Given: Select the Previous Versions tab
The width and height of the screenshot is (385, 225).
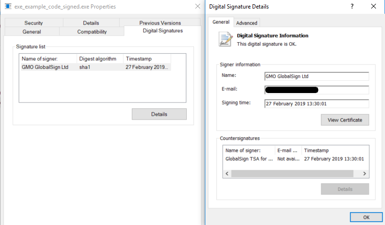Looking at the screenshot, I should coord(160,23).
